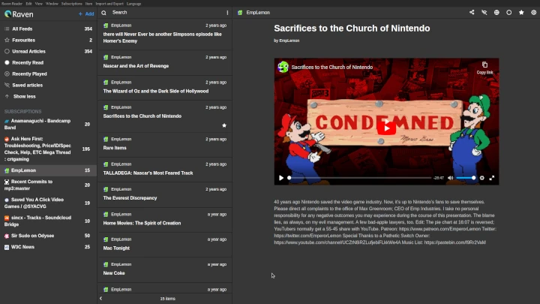The image size is (540, 304).
Task: Open Saved articles list
Action: click(48, 85)
